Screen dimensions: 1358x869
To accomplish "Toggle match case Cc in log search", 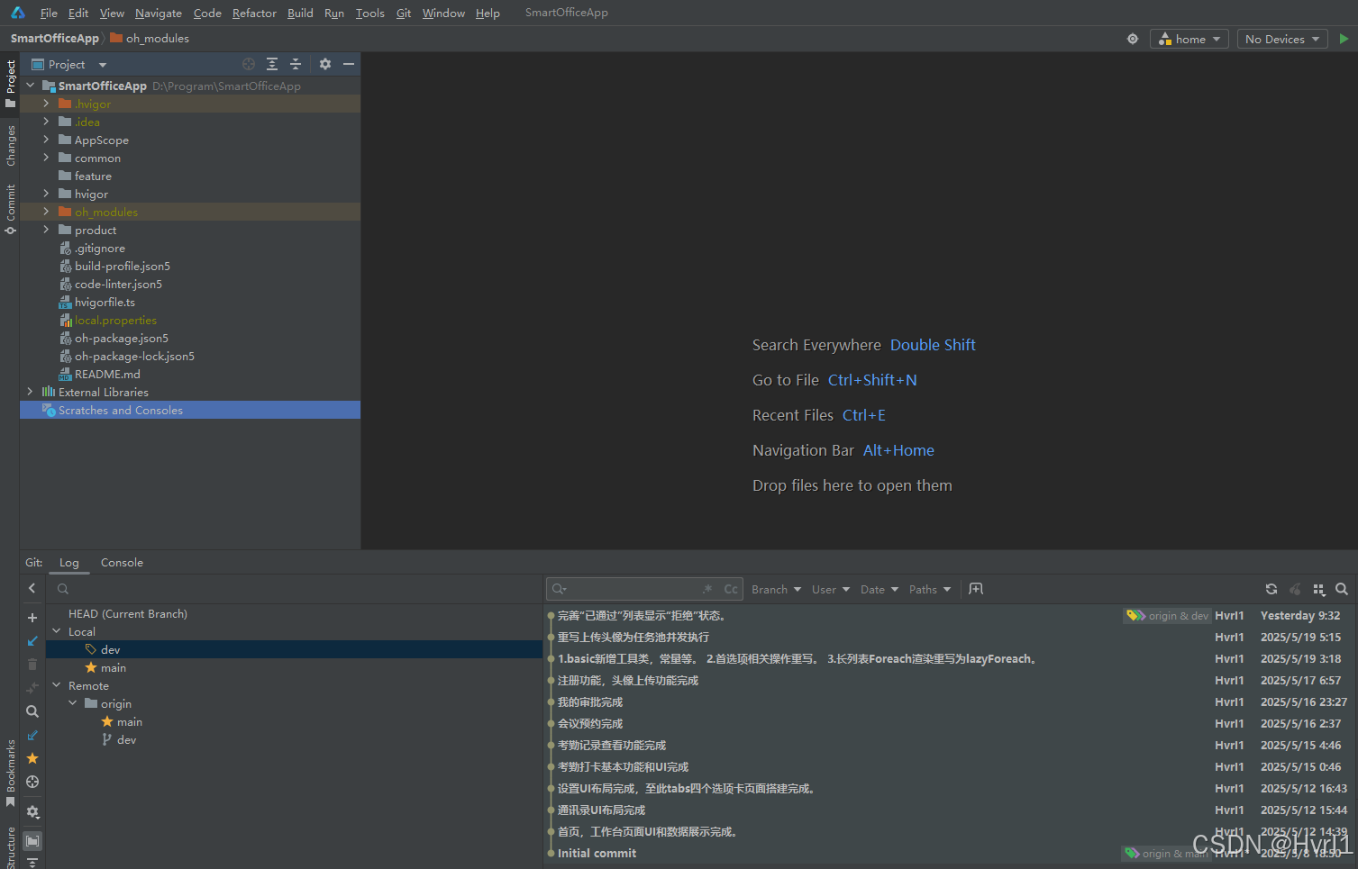I will point(731,589).
